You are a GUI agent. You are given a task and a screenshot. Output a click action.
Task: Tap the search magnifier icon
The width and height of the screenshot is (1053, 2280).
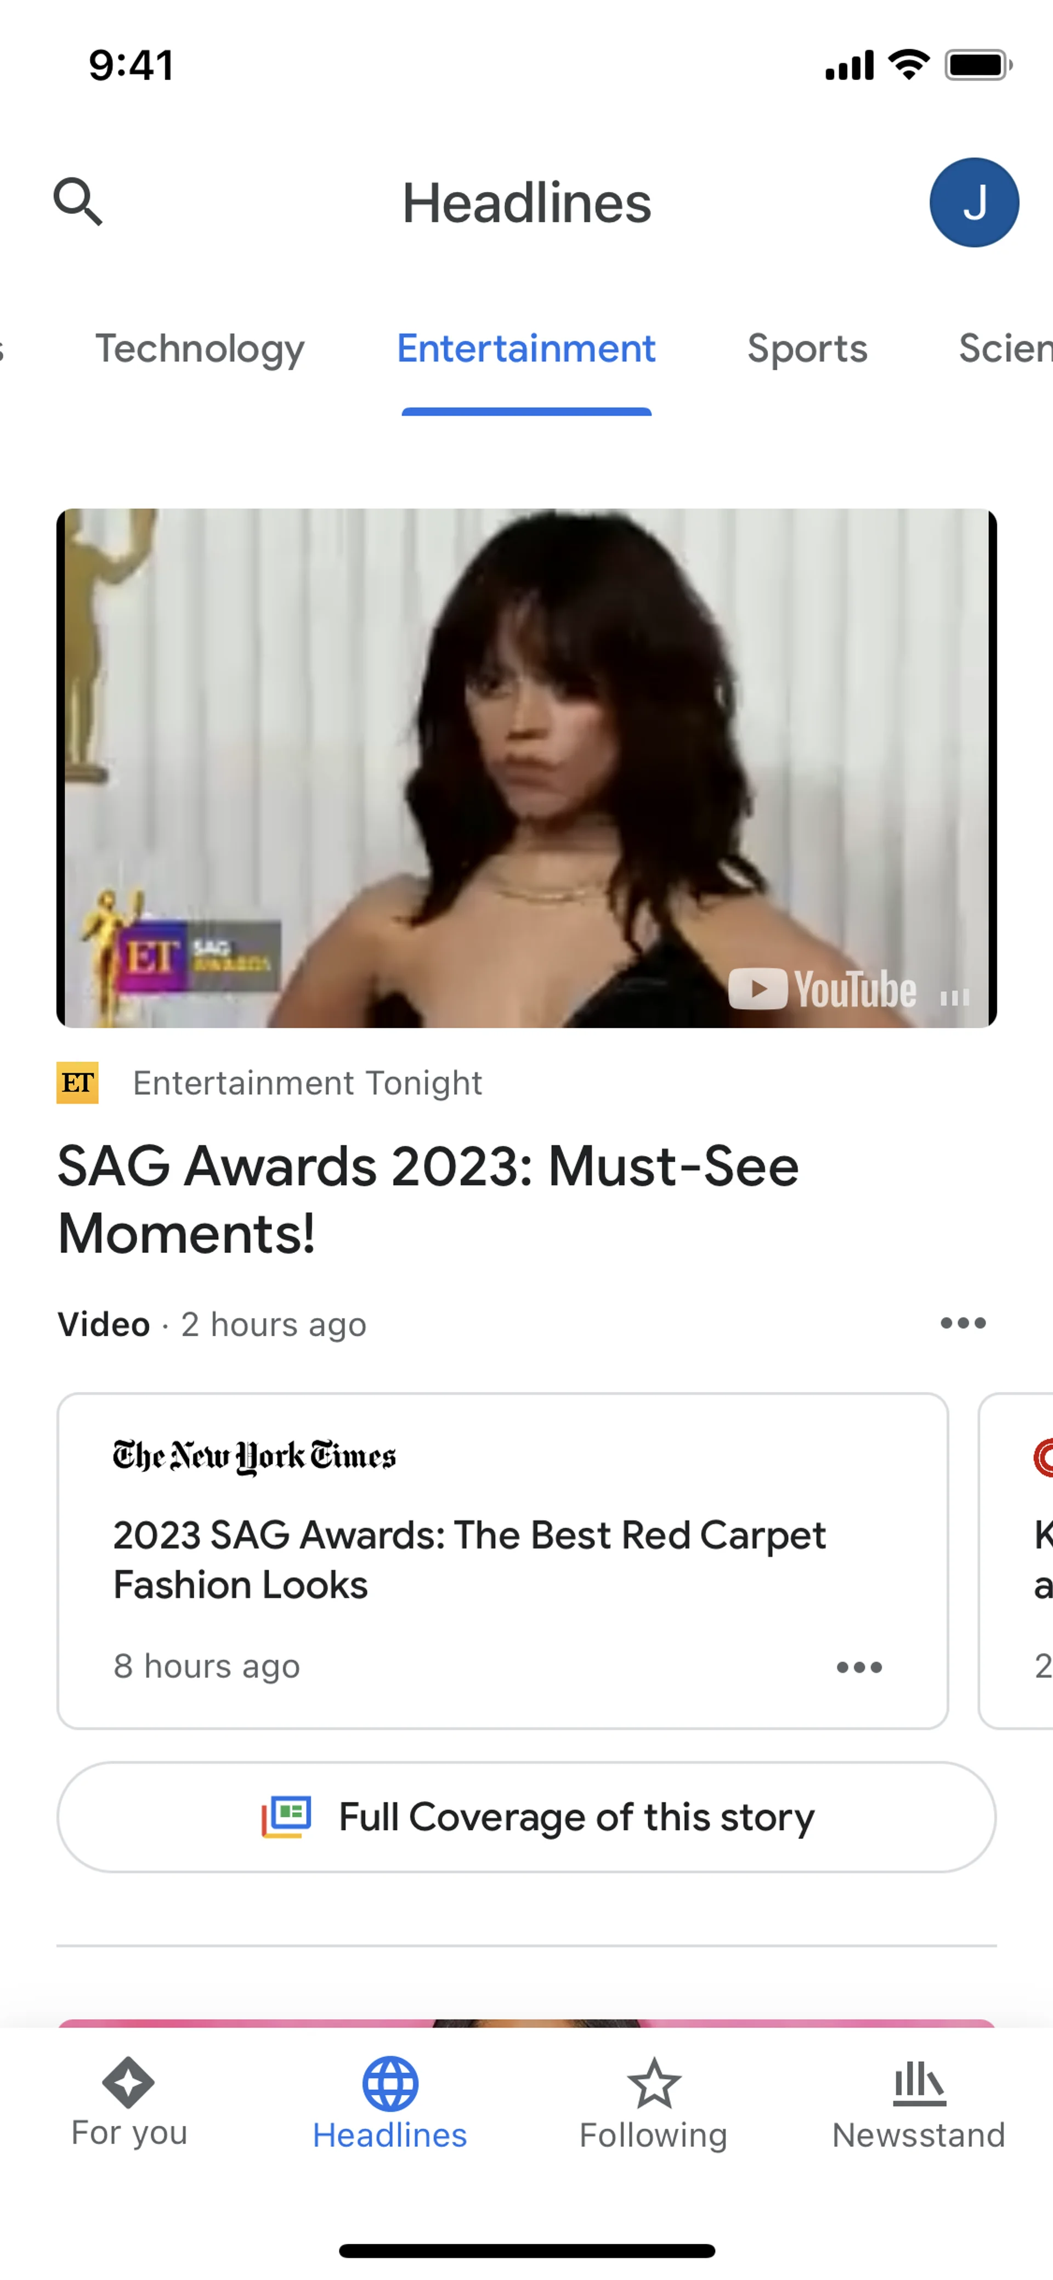click(x=78, y=202)
